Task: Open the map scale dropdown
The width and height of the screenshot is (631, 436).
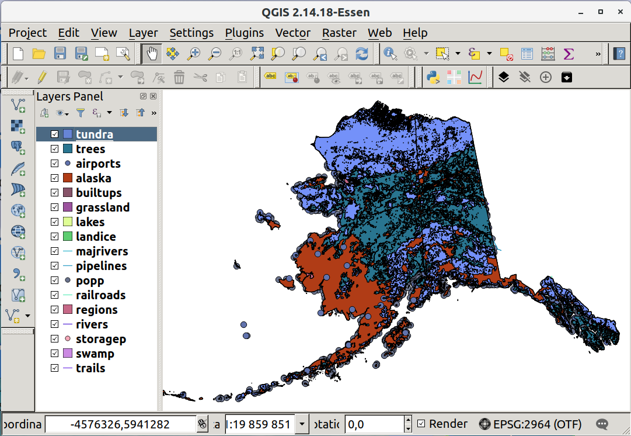Action: [302, 424]
